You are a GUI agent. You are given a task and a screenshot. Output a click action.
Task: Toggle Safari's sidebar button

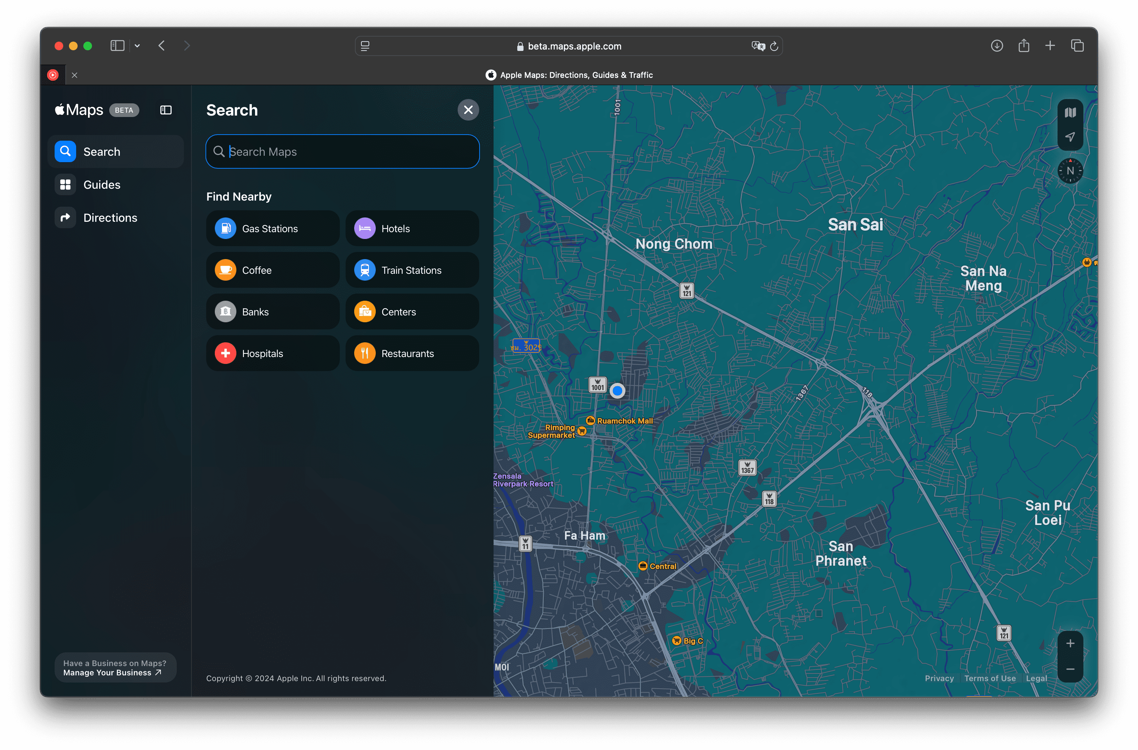pos(117,46)
